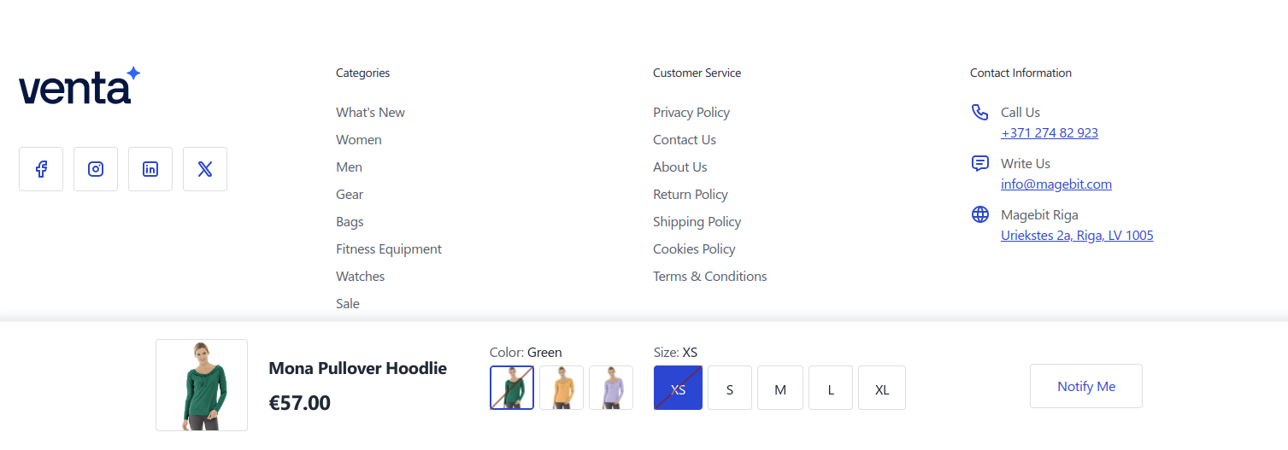Click the Mona Pullover Hoodie product thumbnail

202,385
